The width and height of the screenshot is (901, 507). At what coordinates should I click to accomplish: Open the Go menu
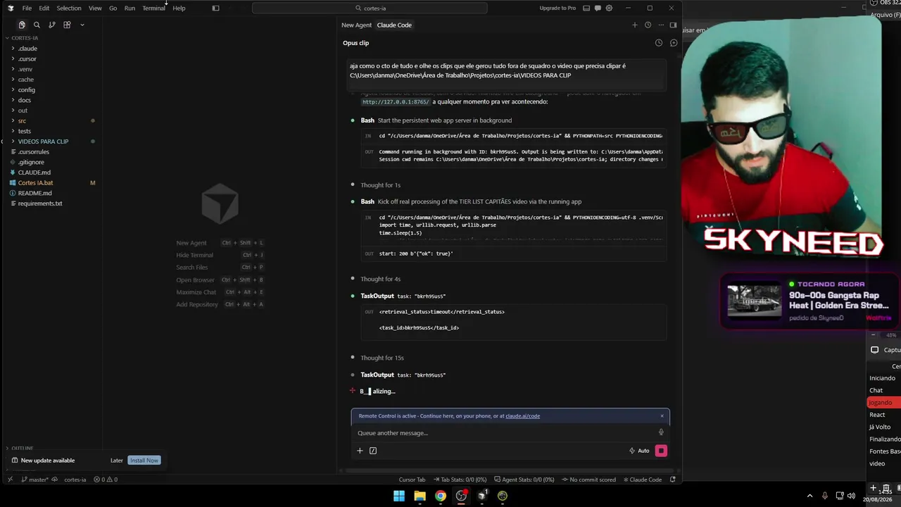[x=113, y=8]
